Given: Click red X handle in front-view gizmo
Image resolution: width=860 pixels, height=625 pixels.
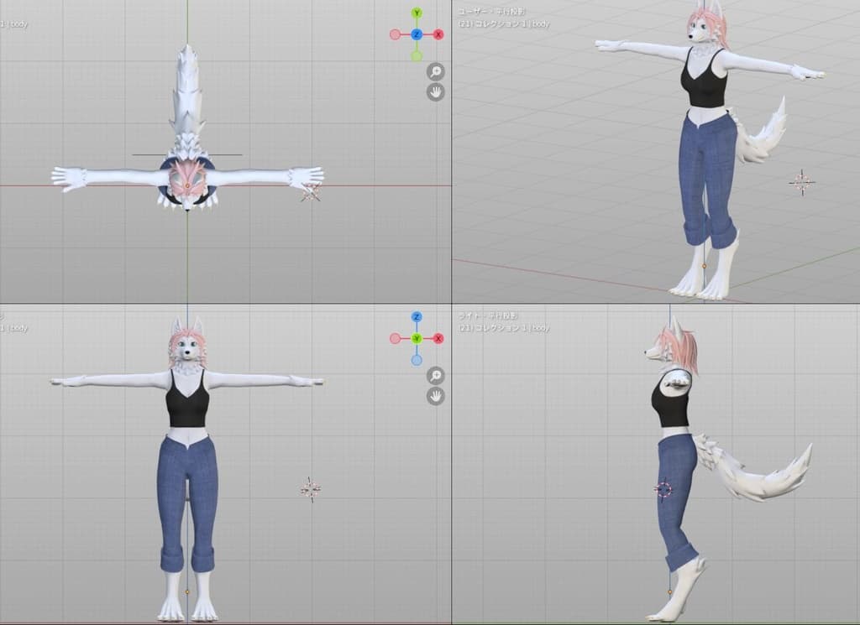Looking at the screenshot, I should point(438,339).
